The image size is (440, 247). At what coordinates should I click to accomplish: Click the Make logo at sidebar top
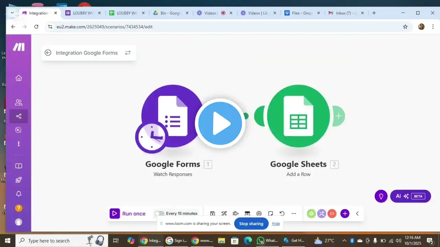point(19,47)
